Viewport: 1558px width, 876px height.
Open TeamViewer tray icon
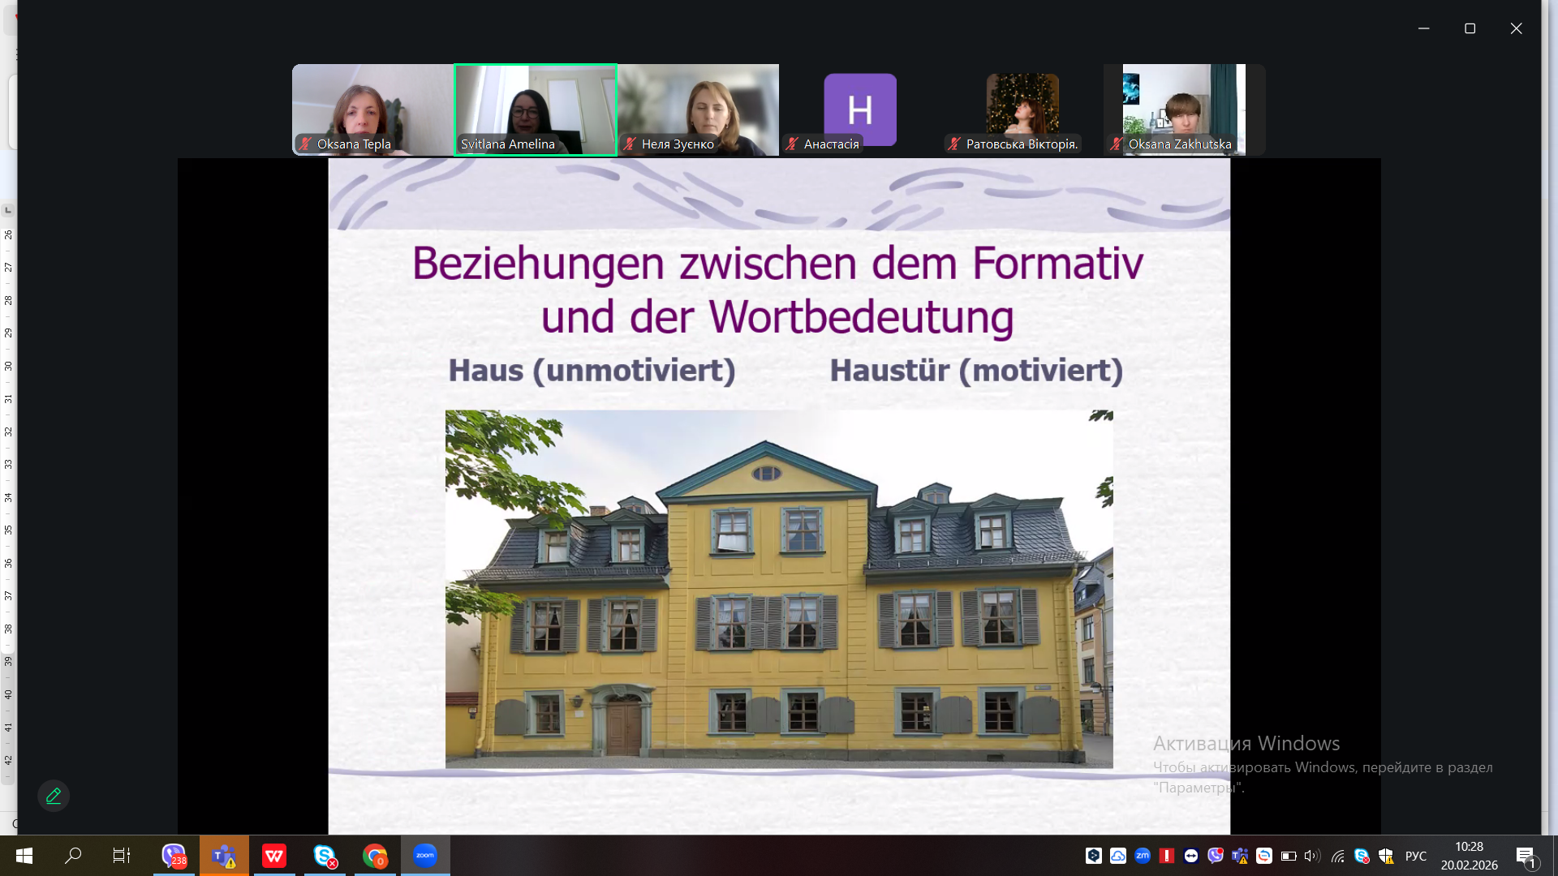tap(1191, 856)
